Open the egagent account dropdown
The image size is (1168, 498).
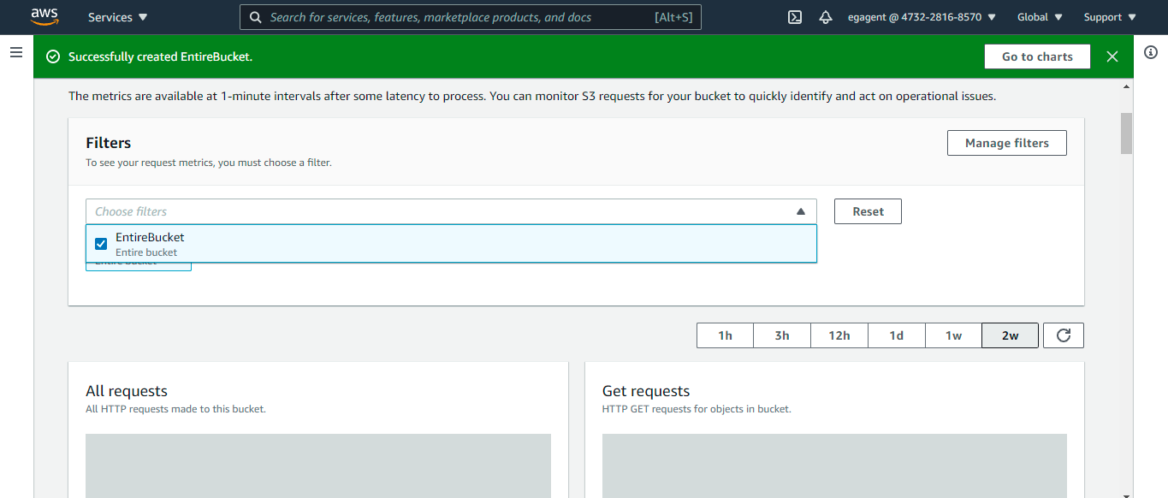point(922,17)
